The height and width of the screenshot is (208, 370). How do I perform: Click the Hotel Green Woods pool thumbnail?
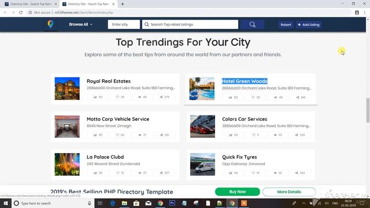pyautogui.click(x=202, y=88)
